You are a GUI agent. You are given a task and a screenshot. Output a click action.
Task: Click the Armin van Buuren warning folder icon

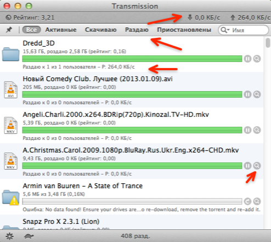10,198
